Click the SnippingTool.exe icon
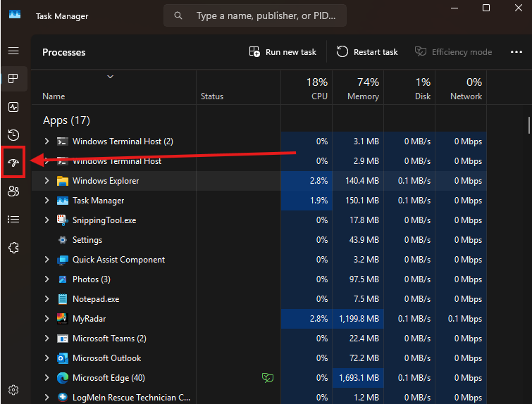 point(63,220)
